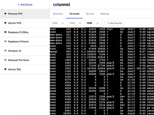
Task: Click the Jun19 start date in the terminal
Action: [131, 111]
